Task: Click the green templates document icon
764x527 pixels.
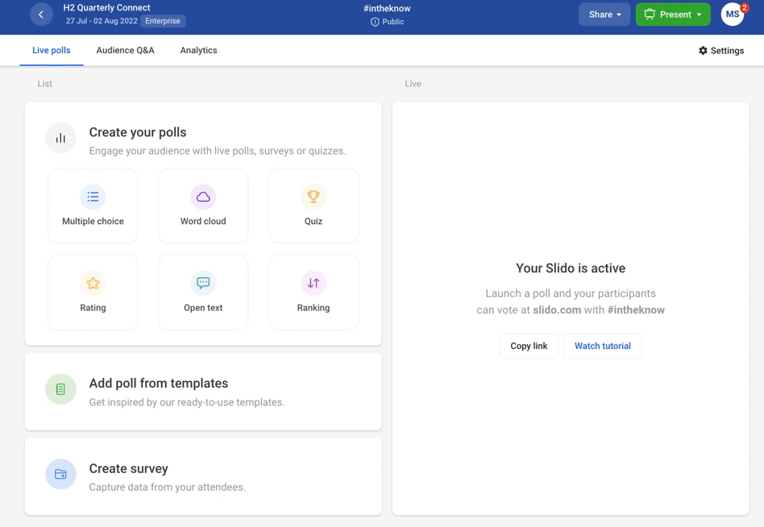Action: 61,389
